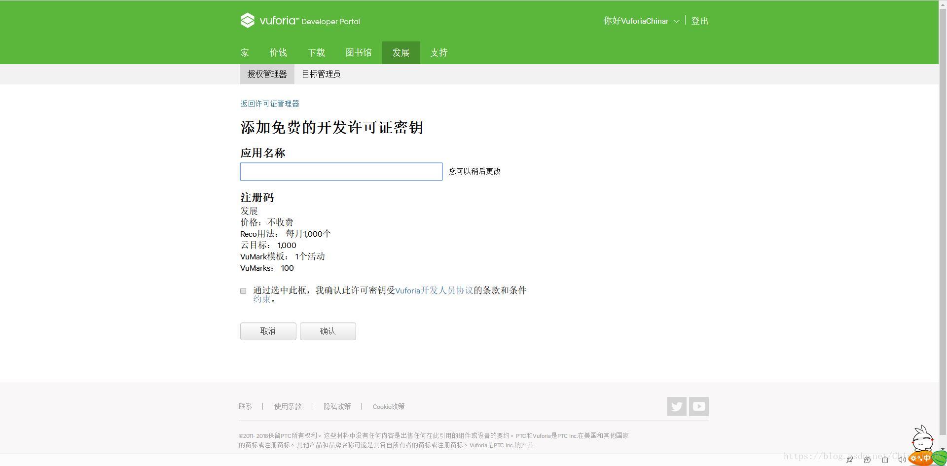This screenshot has height=466, width=947.
Task: Click the VuMark模板 1个活动 line
Action: click(283, 256)
